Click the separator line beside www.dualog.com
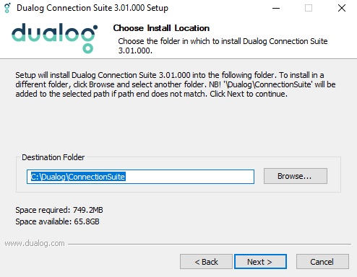The image size is (357, 277). 210,244
